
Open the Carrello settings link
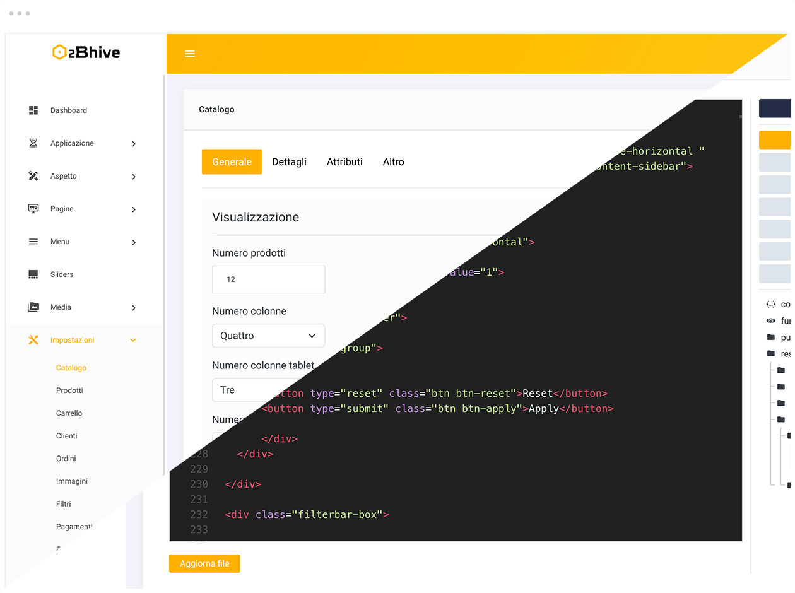click(x=69, y=413)
